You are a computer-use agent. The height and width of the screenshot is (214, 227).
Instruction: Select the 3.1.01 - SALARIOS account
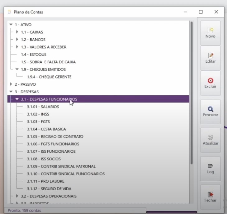tap(43, 107)
